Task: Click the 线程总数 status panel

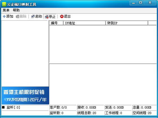Action: click(90, 113)
